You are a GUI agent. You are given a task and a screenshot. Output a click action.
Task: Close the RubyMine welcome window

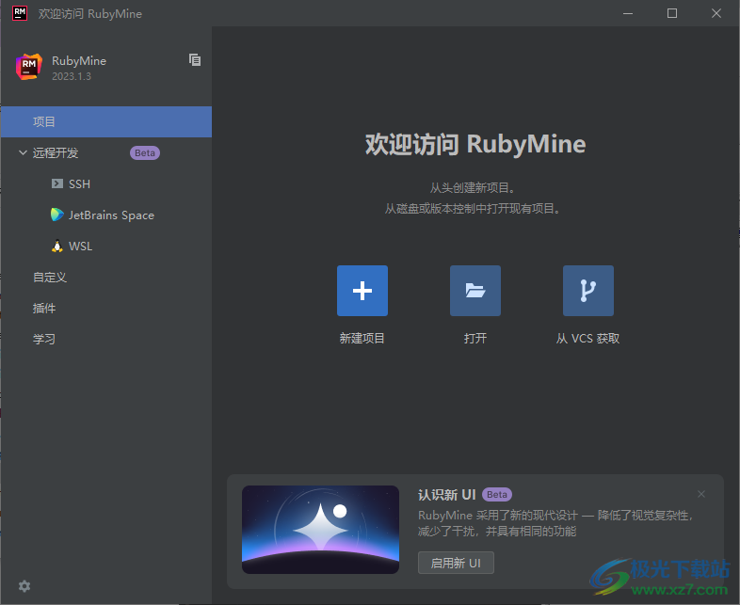click(716, 13)
